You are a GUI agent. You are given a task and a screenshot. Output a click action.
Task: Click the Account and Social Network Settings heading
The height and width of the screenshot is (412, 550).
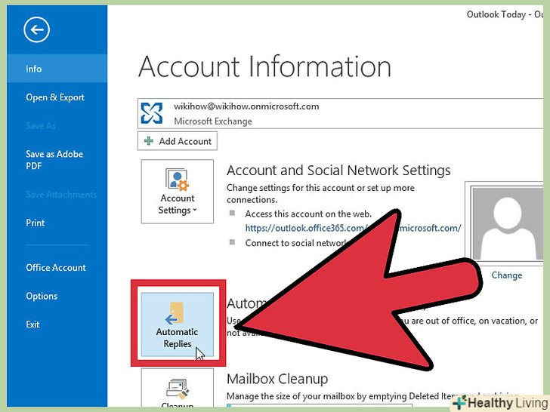point(338,171)
